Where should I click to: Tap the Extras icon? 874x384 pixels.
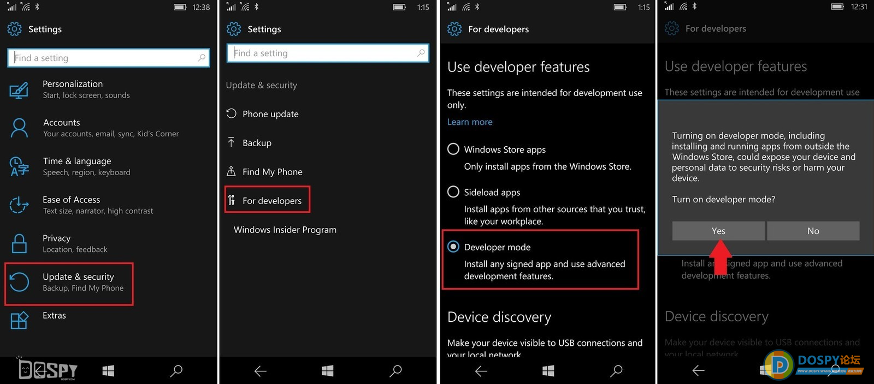click(19, 320)
